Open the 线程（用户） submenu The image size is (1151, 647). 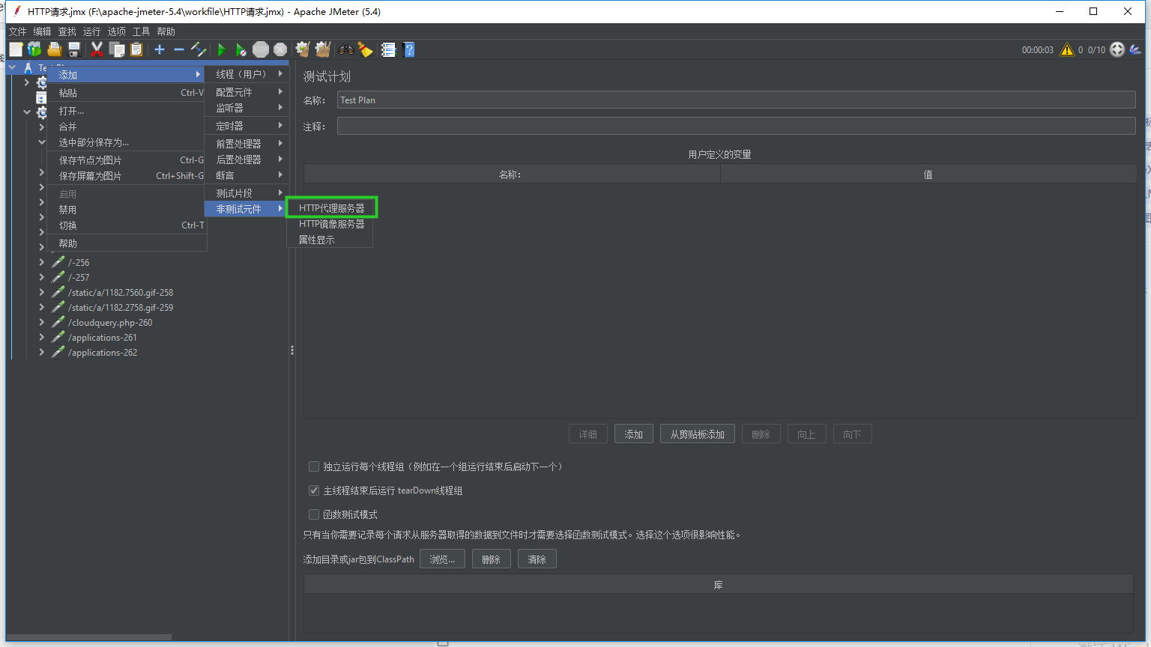[x=247, y=74]
